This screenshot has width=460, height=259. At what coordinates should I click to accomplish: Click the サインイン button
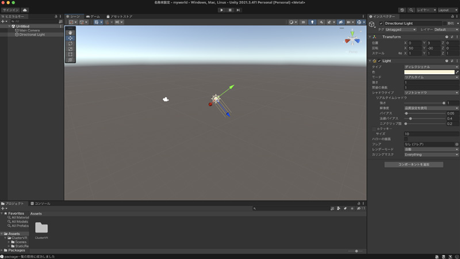10,10
